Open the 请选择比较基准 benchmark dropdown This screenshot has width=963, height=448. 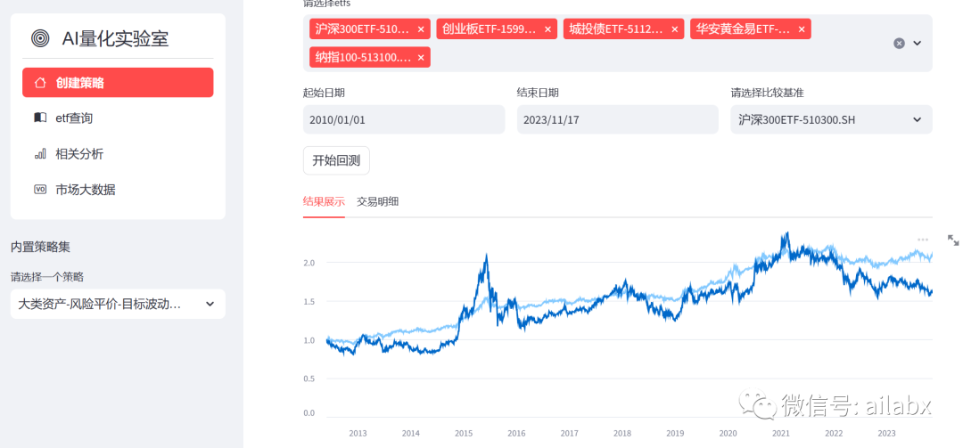(x=832, y=119)
